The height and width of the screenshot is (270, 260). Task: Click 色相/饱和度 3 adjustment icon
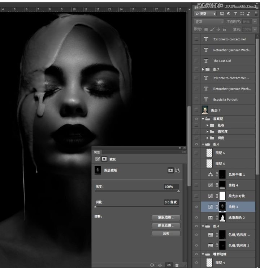pyautogui.click(x=211, y=246)
